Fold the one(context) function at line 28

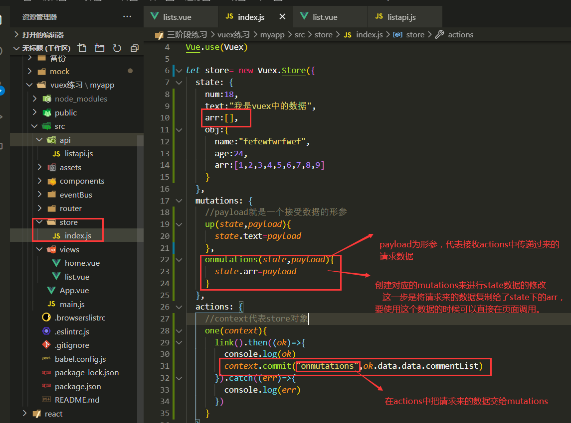[179, 331]
